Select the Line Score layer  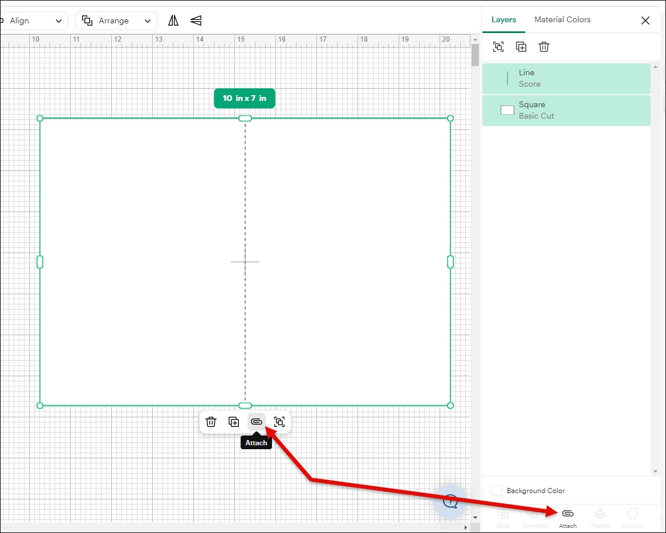pos(566,78)
